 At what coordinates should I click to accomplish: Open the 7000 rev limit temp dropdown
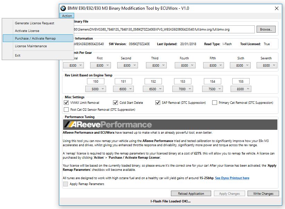tap(183, 89)
